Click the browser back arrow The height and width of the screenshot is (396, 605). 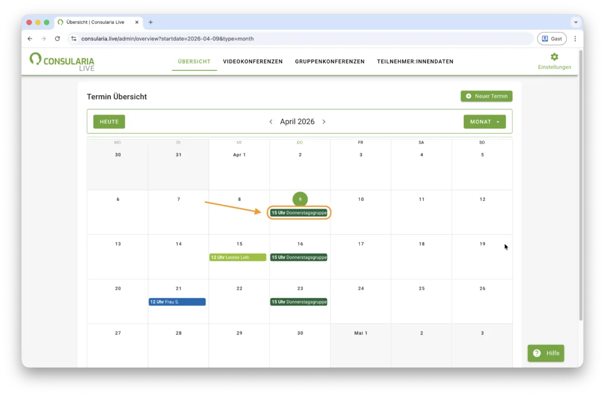point(30,38)
